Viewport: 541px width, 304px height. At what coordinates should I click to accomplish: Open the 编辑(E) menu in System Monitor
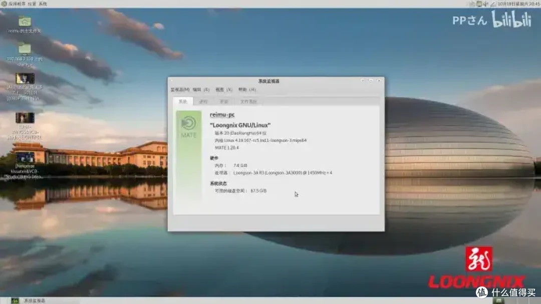click(x=201, y=89)
